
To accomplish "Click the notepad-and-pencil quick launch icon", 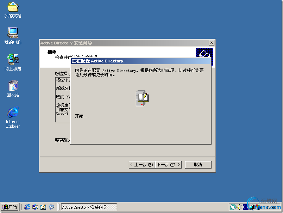I will (x=43, y=207).
